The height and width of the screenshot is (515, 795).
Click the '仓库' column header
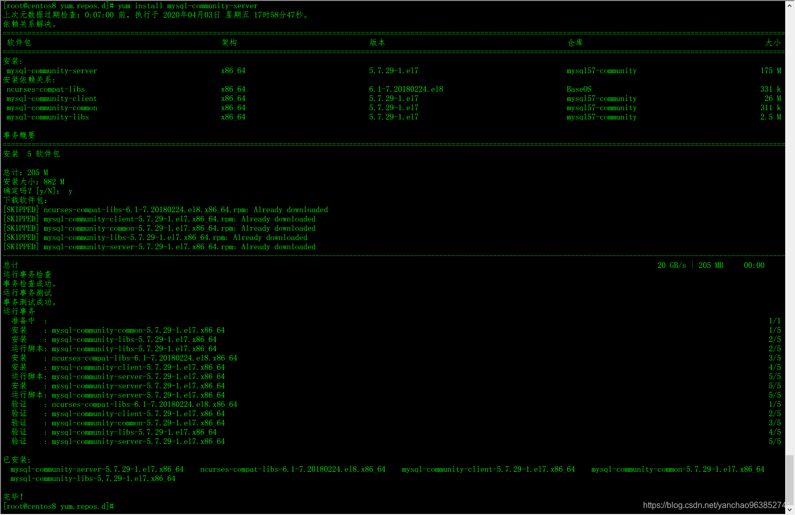coord(575,43)
